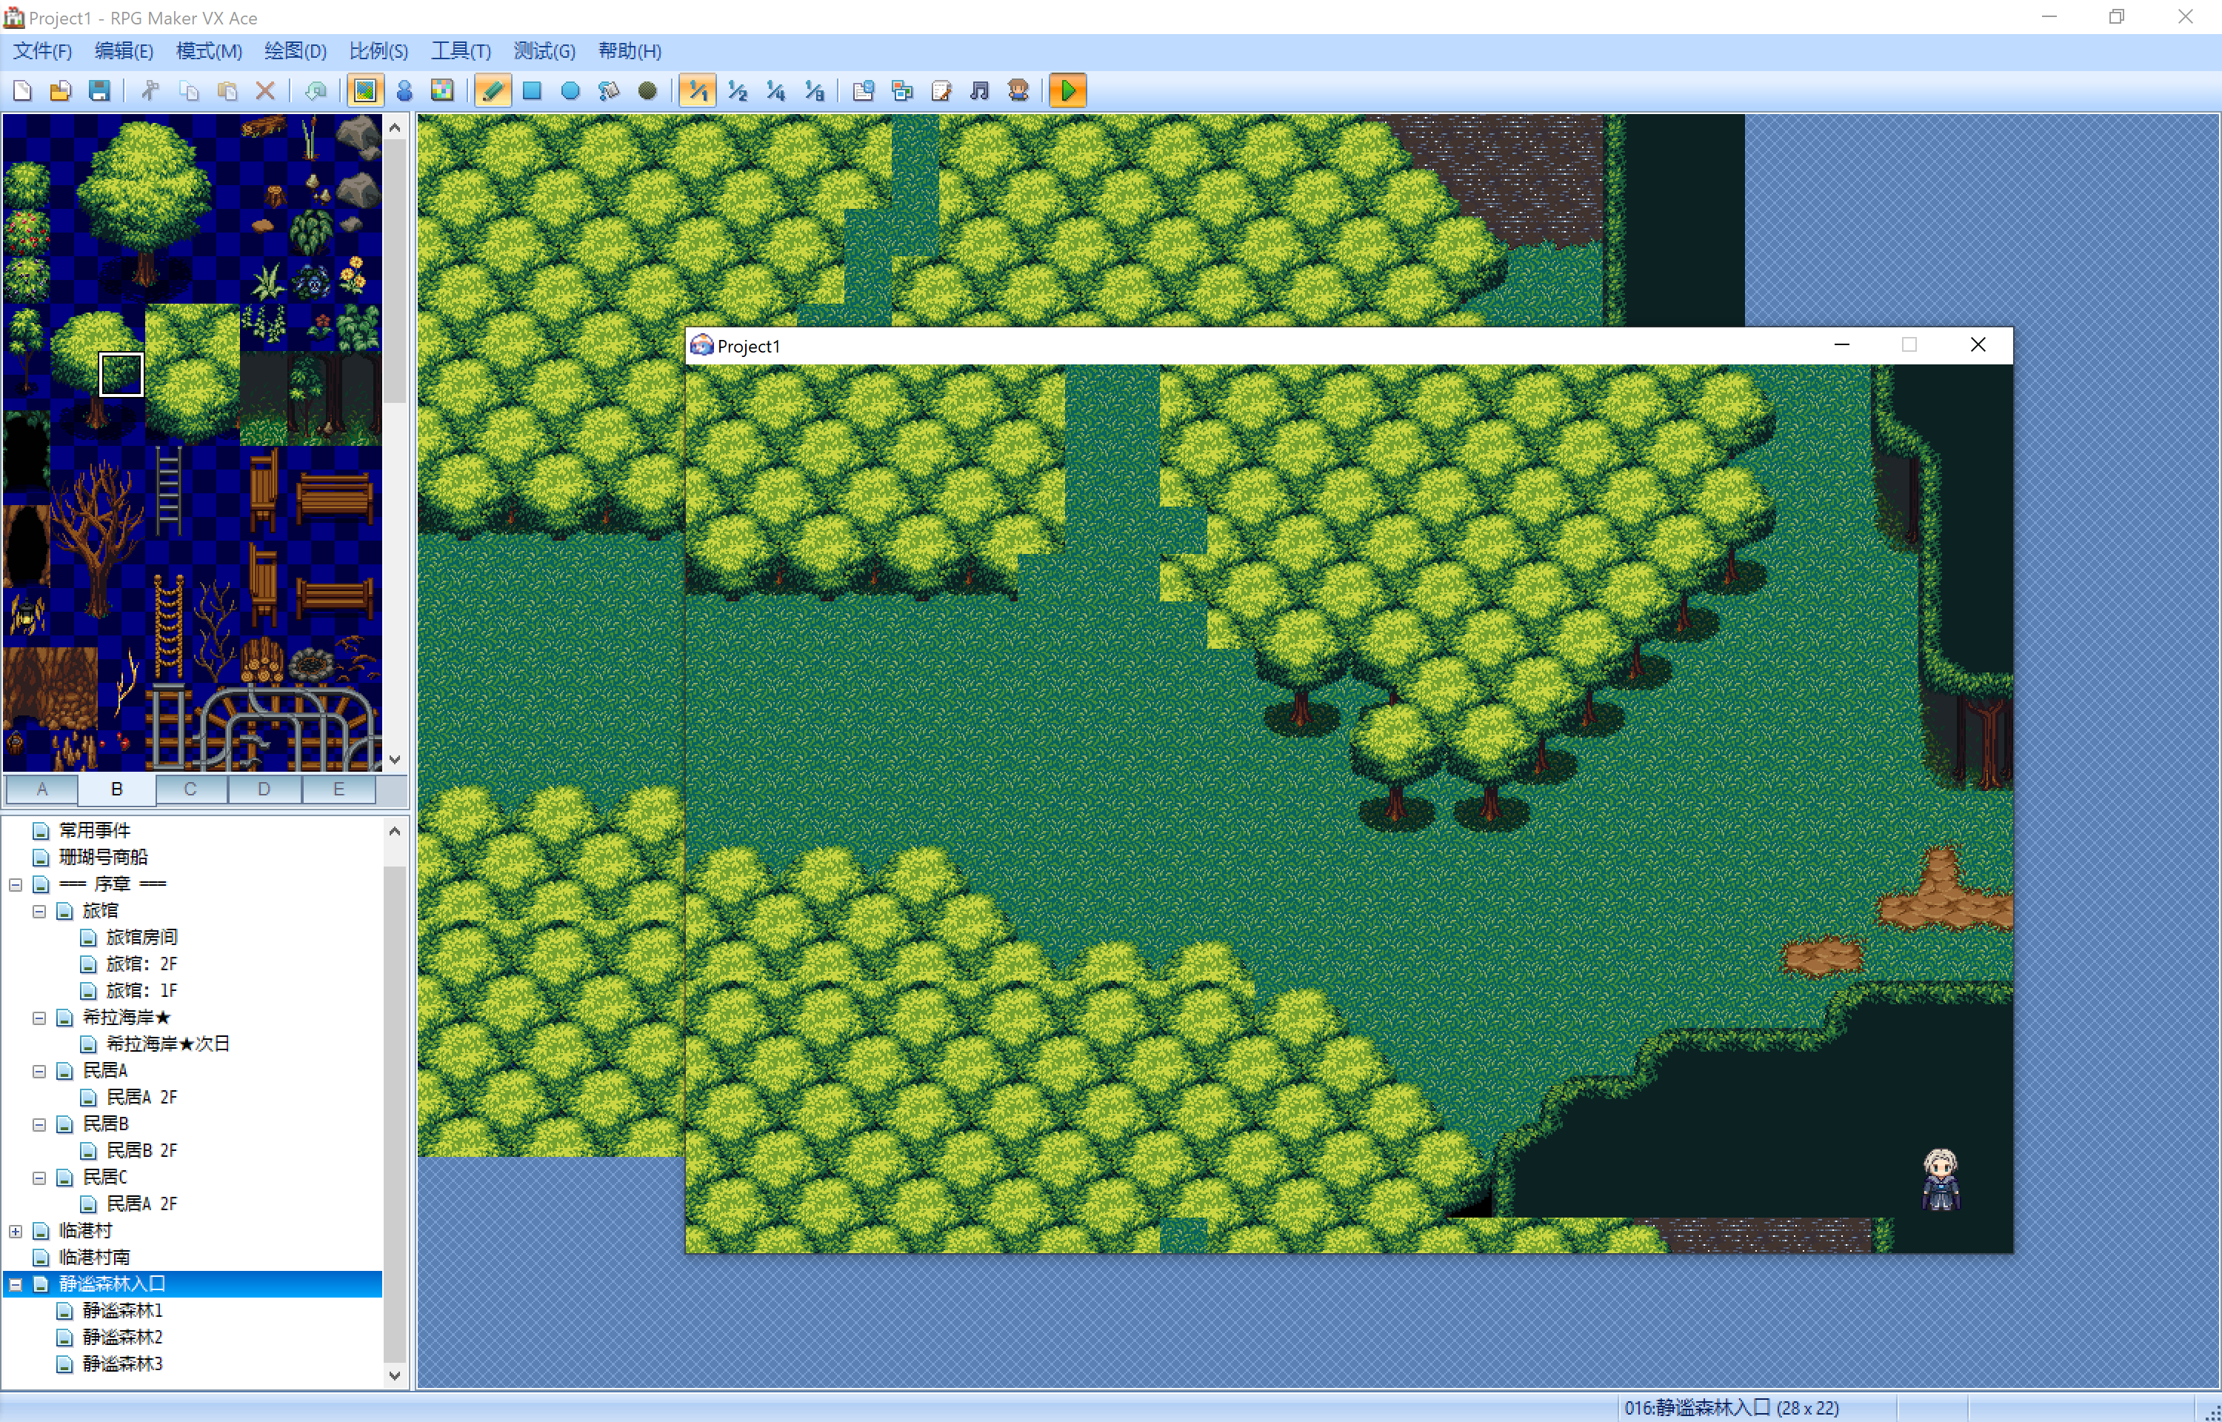Switch to tileset tab C
This screenshot has height=1422, width=2222.
(x=190, y=790)
